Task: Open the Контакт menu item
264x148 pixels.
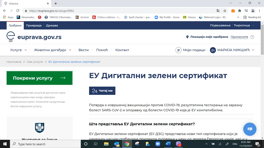Action: pyautogui.click(x=122, y=50)
